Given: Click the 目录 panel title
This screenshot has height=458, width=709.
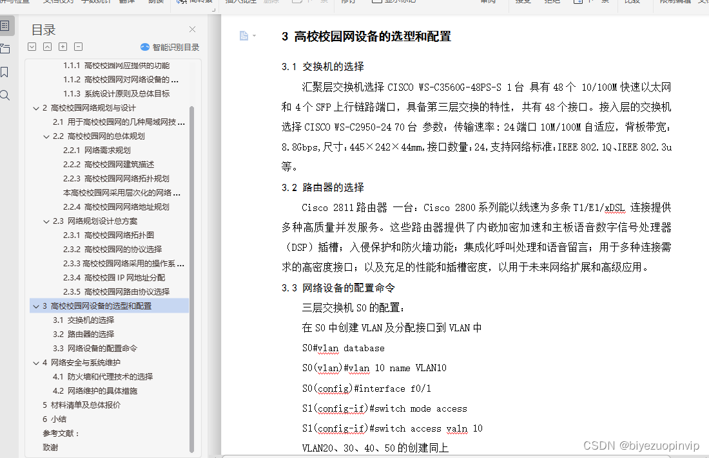Looking at the screenshot, I should click(x=43, y=30).
